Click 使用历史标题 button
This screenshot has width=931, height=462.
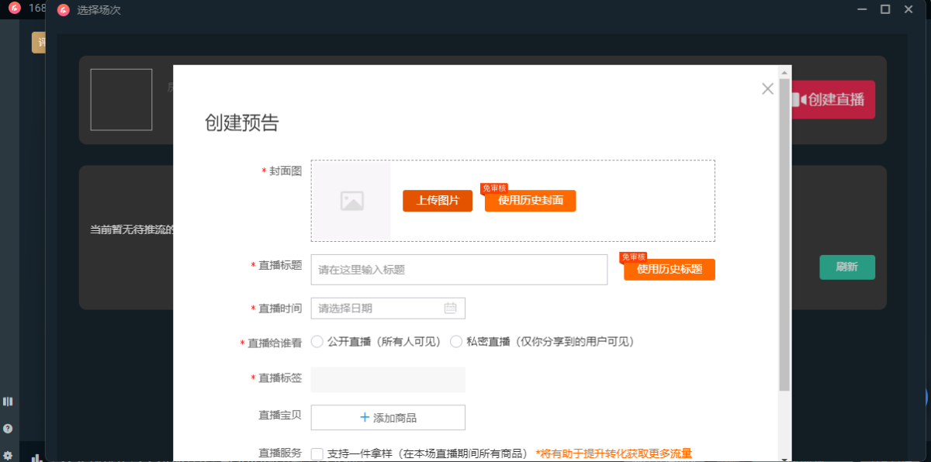coord(669,270)
